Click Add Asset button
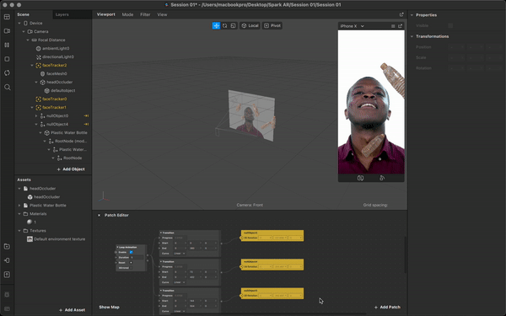Screen dimensions: 506x316 pos(72,310)
